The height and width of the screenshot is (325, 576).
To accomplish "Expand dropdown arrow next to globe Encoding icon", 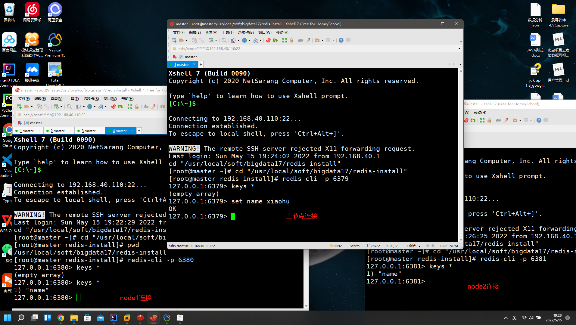I will (249, 41).
